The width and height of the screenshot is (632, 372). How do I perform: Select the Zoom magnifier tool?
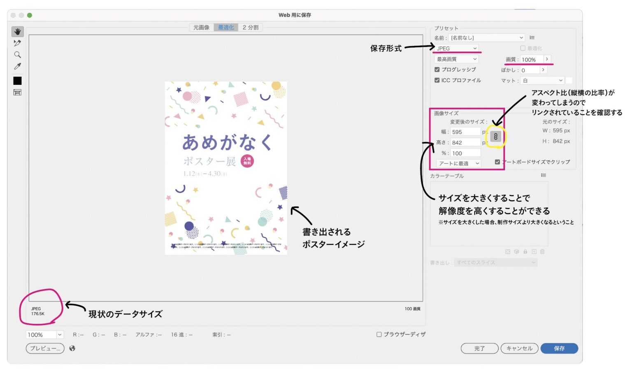point(17,55)
